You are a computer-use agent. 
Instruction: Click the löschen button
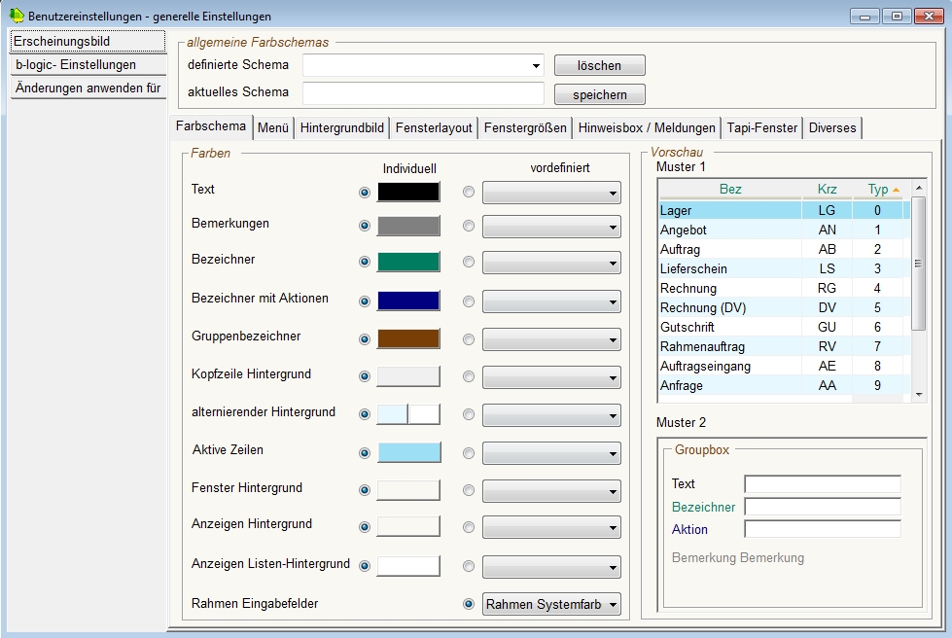[x=599, y=65]
